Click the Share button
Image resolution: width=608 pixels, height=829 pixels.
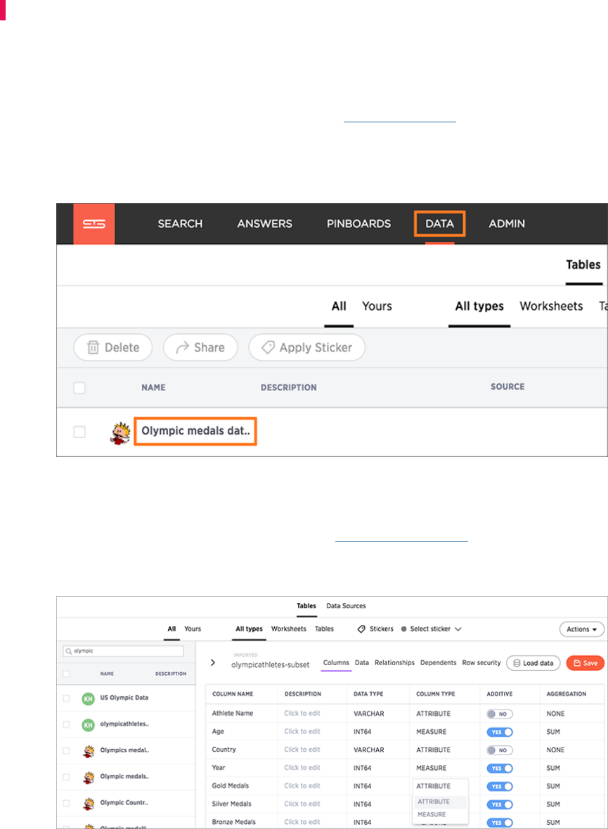(200, 347)
